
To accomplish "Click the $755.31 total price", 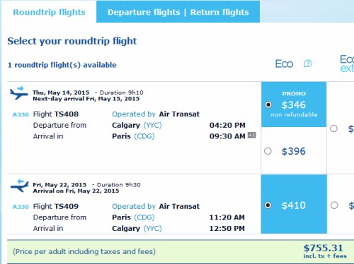I will pyautogui.click(x=324, y=248).
